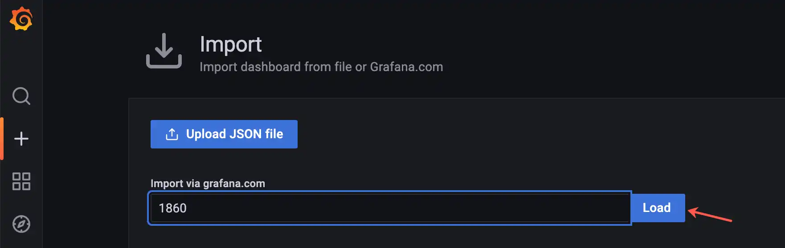This screenshot has width=785, height=248.
Task: Click the orange active marker beside Create icon
Action: pyautogui.click(x=2, y=139)
